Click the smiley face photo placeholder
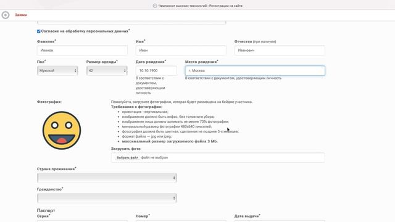395x222 pixels. pyautogui.click(x=62, y=130)
